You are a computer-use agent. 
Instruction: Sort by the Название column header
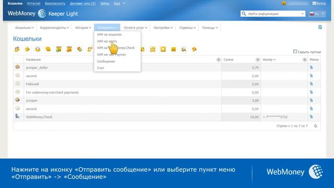point(33,60)
